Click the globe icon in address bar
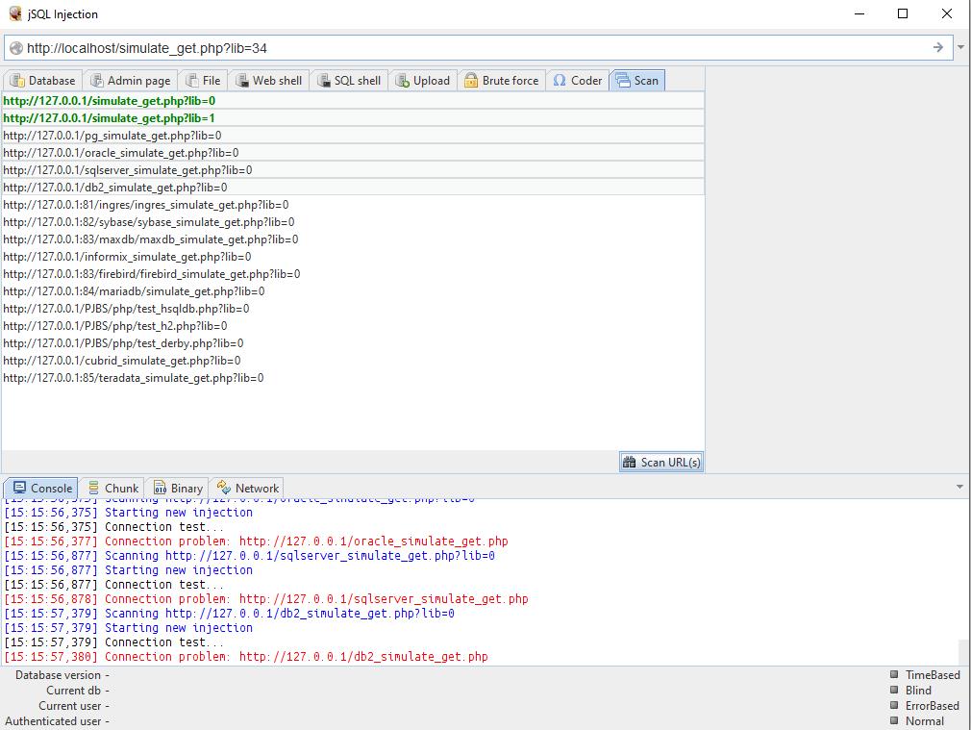971x730 pixels. (x=15, y=48)
